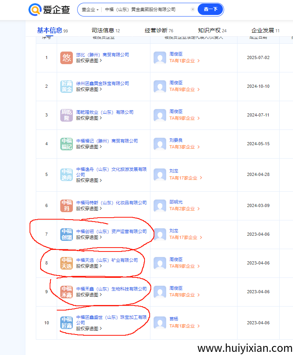Open the 中福逸舟（山东）文化旅游发展有限公司 company link
293x355 pixels.
click(111, 172)
